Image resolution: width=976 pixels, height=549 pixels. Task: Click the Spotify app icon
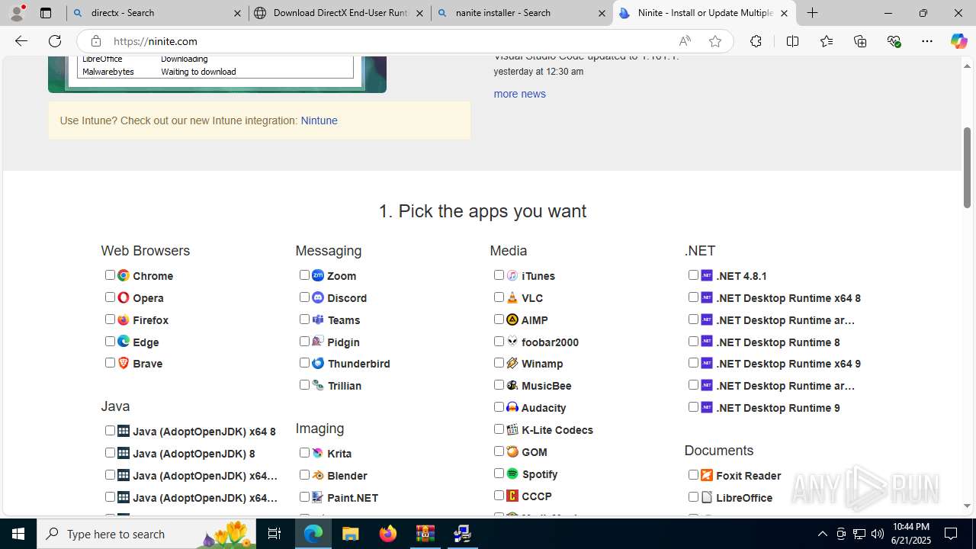click(x=512, y=474)
